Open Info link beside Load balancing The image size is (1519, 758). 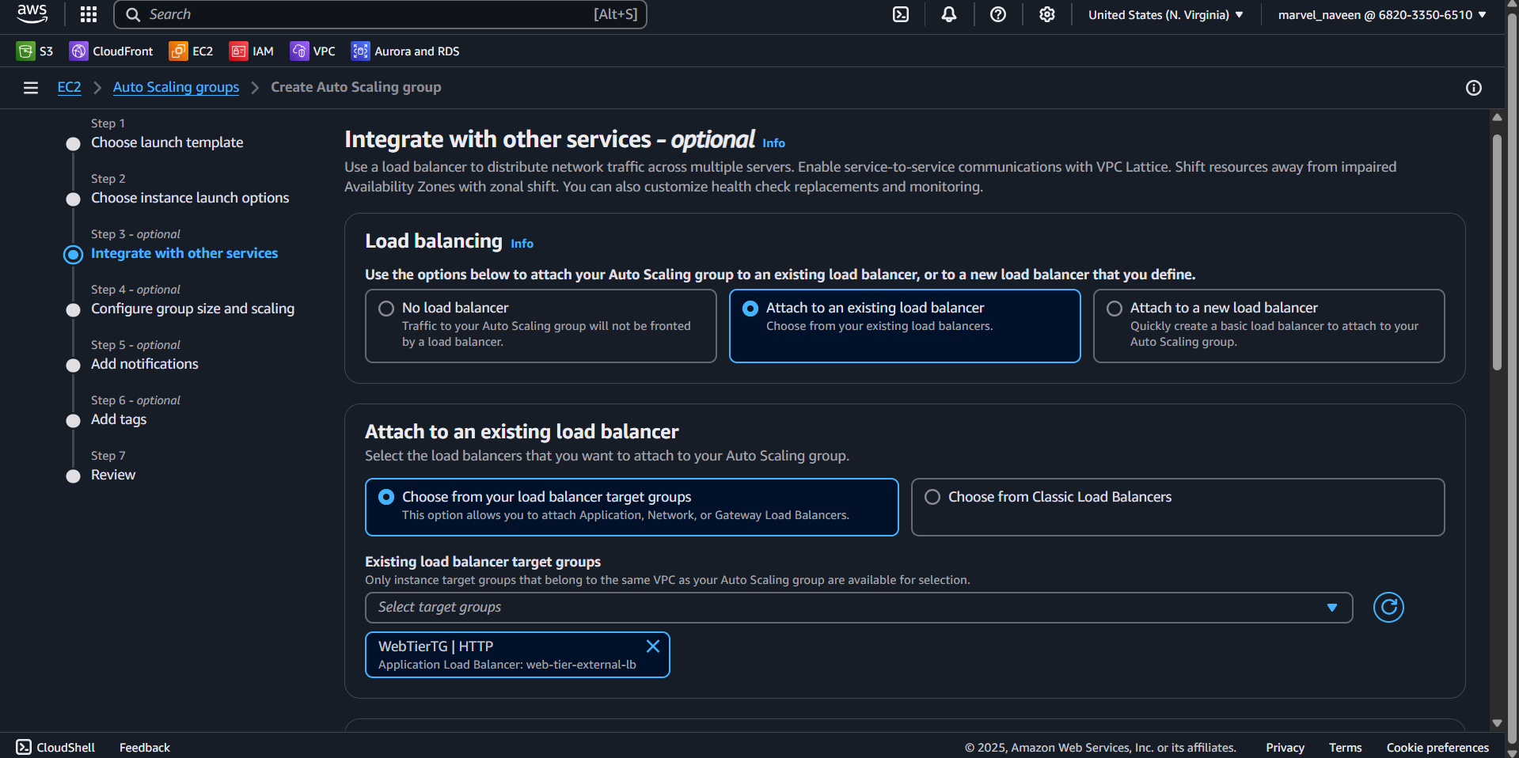pyautogui.click(x=522, y=244)
